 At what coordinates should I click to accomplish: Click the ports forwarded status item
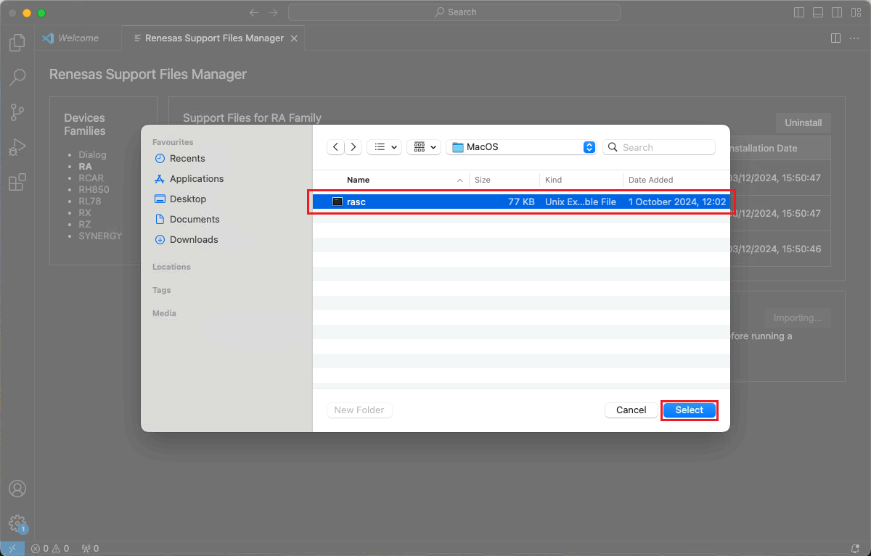(90, 549)
